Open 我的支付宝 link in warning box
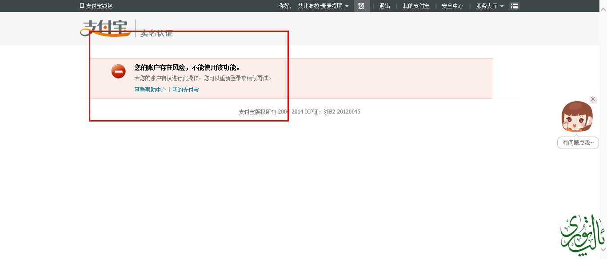 [x=185, y=90]
